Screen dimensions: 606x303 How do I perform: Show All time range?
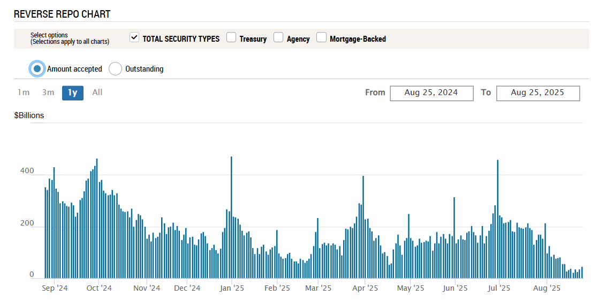point(97,92)
